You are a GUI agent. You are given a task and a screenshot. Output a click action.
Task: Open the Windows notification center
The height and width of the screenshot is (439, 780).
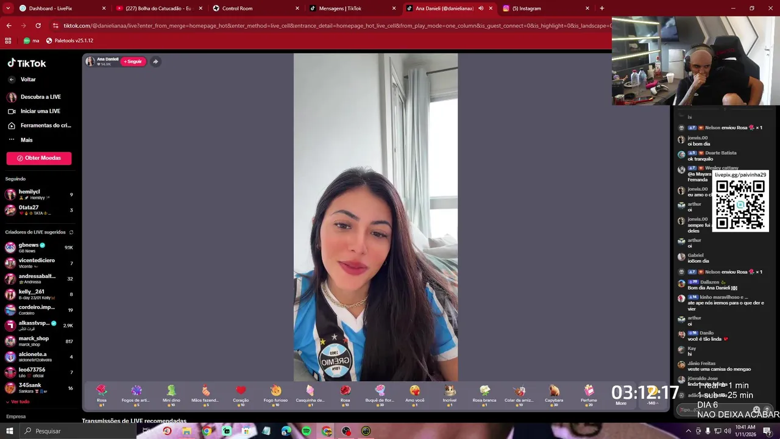767,431
